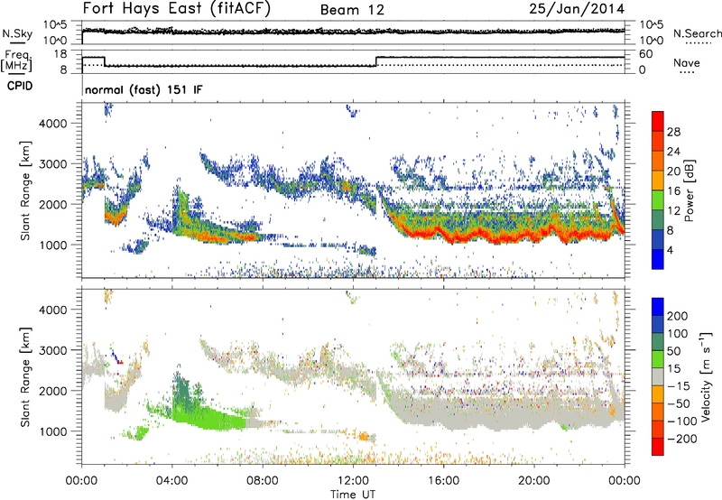Click the Freq. [MHz] axis label
722x500 pixels.
point(16,61)
